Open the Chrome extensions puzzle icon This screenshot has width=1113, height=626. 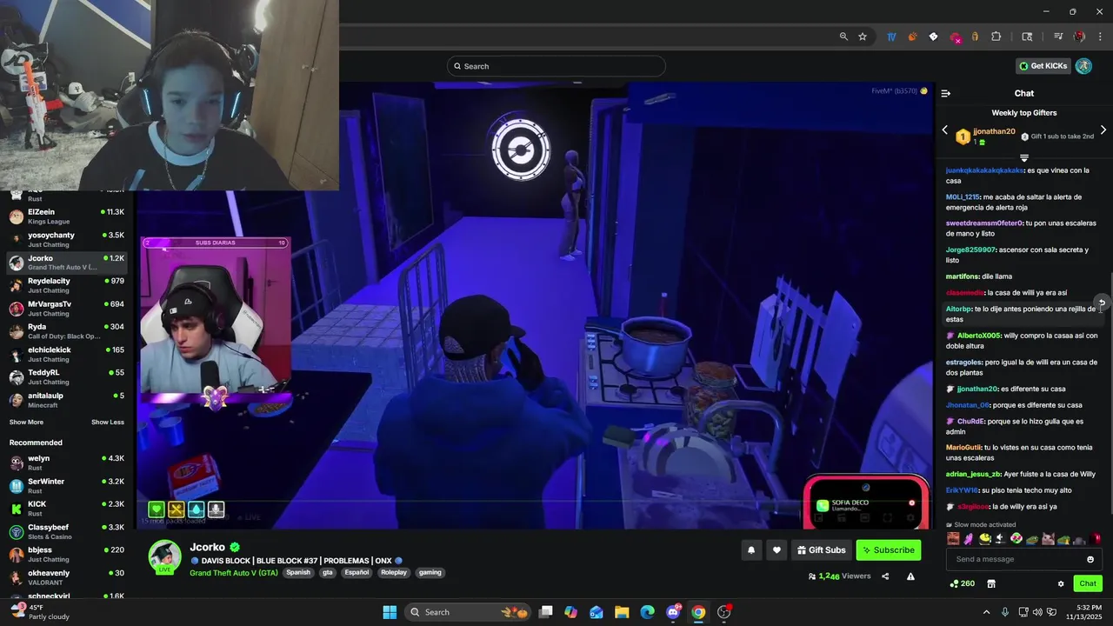coord(996,37)
